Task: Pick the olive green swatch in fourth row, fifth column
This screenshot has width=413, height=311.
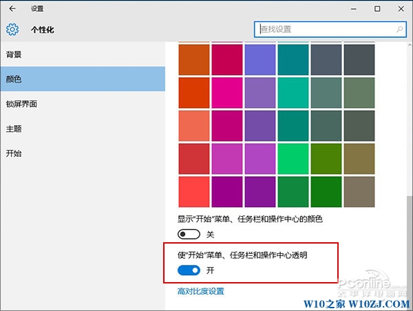Action: pyautogui.click(x=326, y=159)
